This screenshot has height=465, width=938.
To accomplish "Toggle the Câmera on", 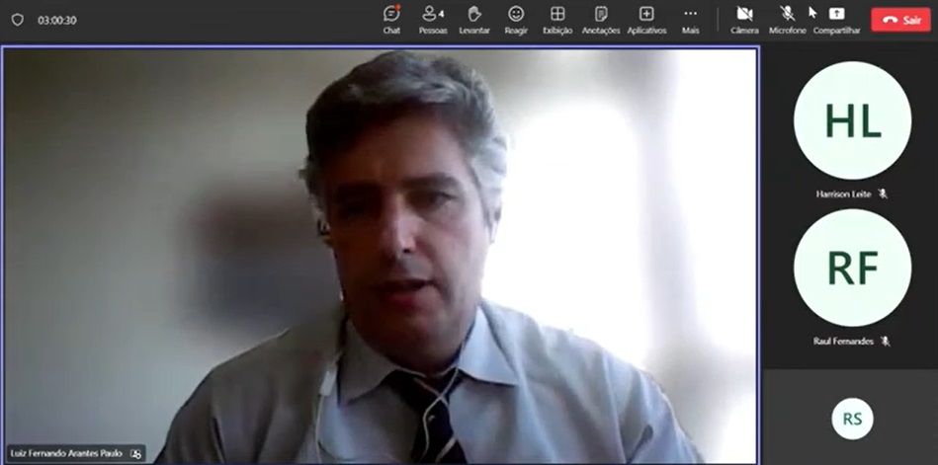I will (744, 18).
